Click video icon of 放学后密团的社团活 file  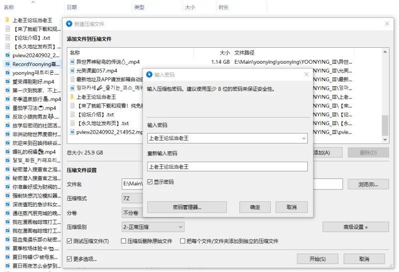(x=7, y=126)
